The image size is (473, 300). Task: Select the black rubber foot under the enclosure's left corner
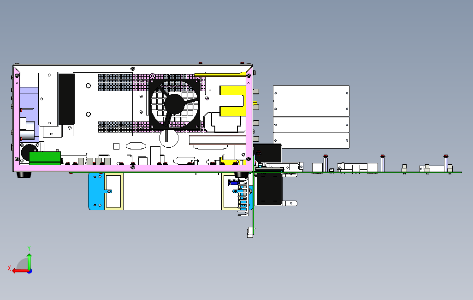pos(24,175)
